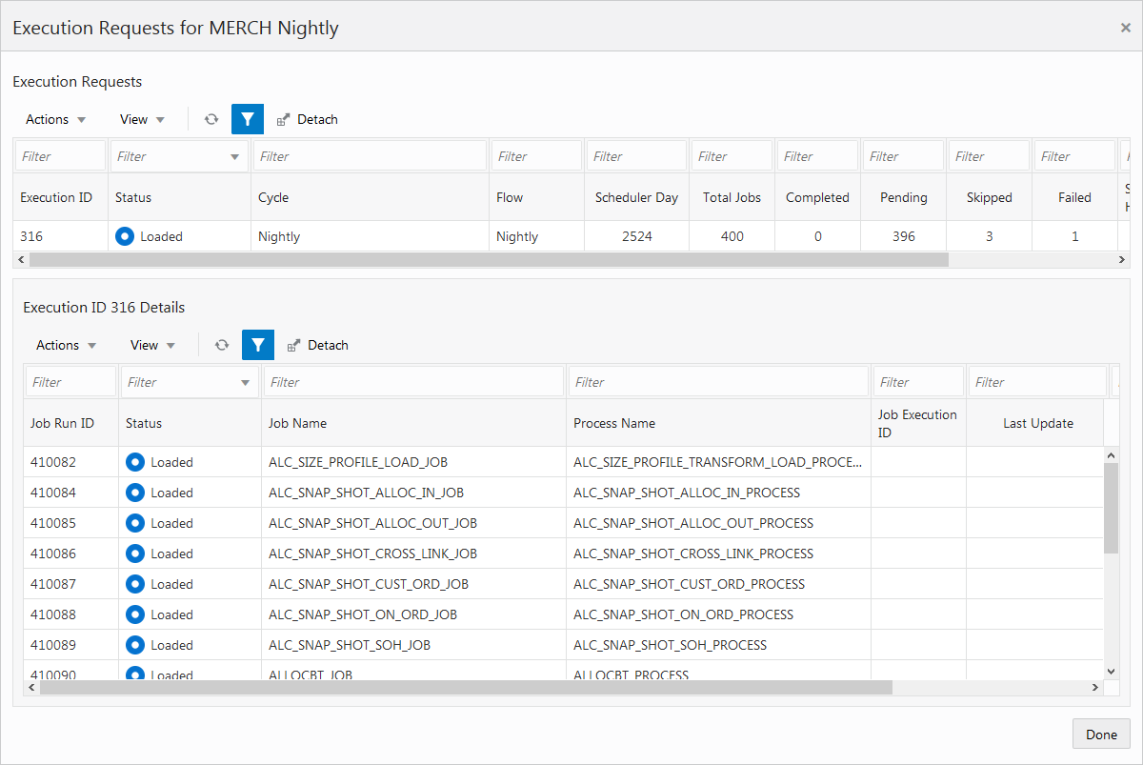Click the Job Name filter field
This screenshot has width=1143, height=765.
coord(413,382)
